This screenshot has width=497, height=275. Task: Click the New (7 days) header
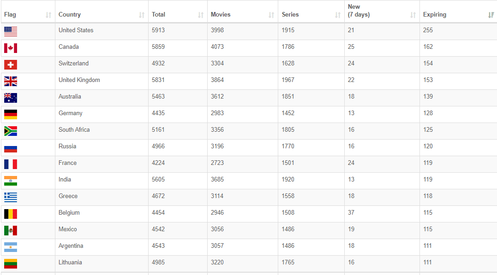[359, 11]
